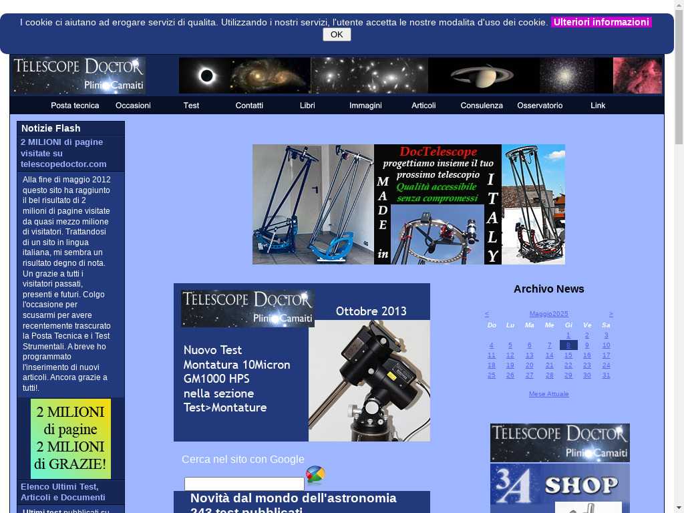Click the Maggio 2025 calendar title

549,314
